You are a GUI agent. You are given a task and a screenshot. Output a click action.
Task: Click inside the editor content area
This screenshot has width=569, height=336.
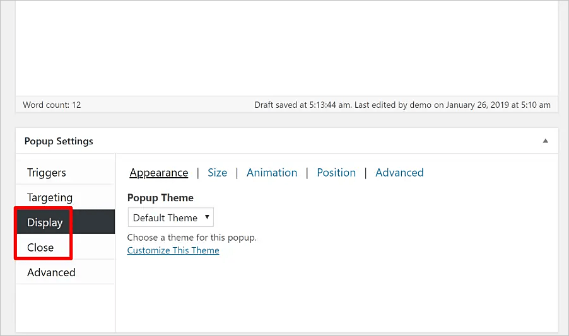286,47
